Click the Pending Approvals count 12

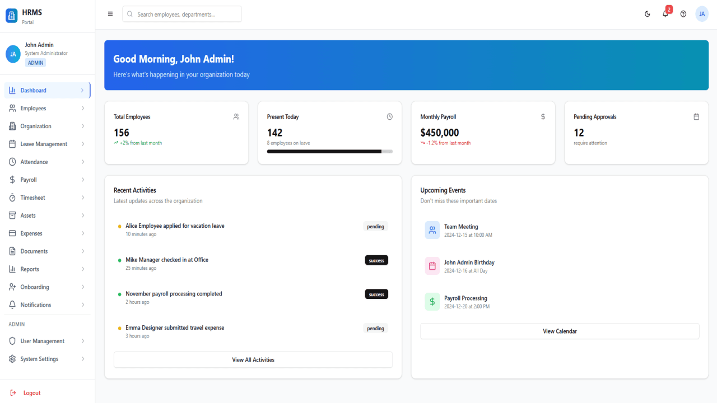[579, 133]
